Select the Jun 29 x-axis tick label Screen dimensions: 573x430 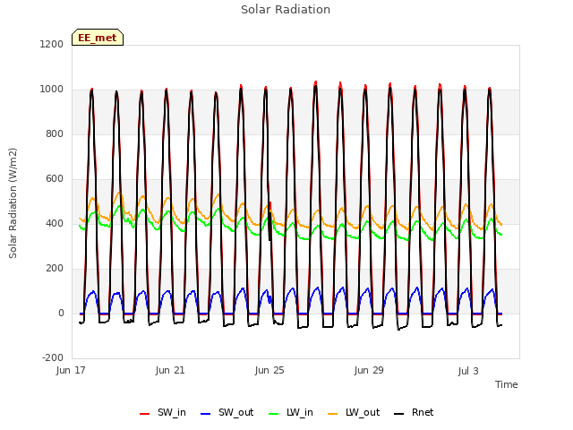[369, 371]
